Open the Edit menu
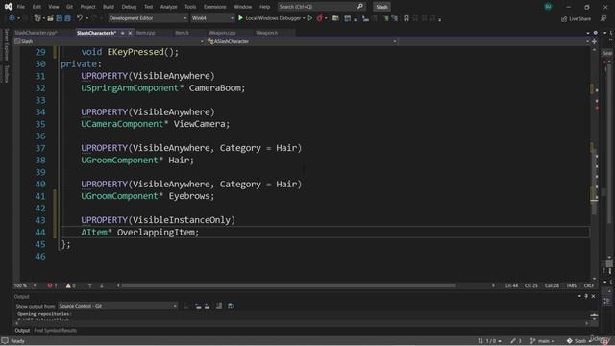 [37, 7]
